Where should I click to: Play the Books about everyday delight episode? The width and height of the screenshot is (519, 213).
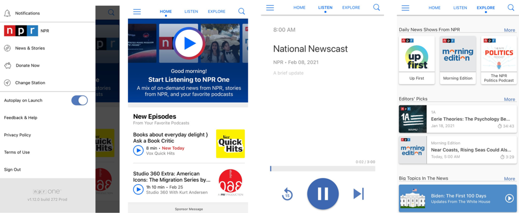(138, 151)
